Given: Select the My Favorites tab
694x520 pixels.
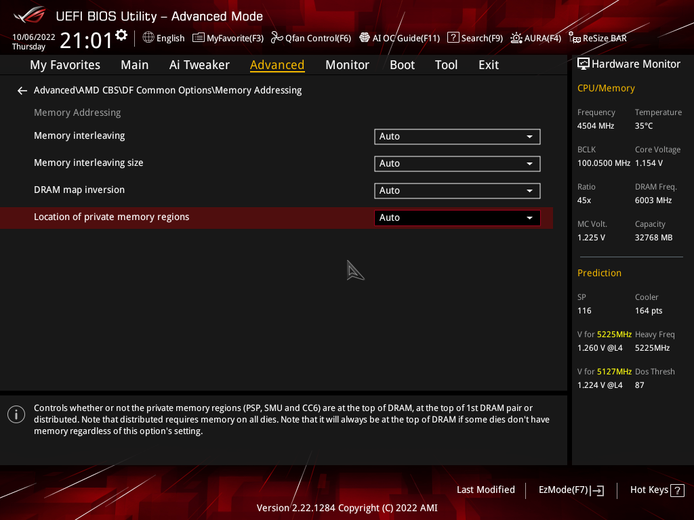Looking at the screenshot, I should point(65,65).
